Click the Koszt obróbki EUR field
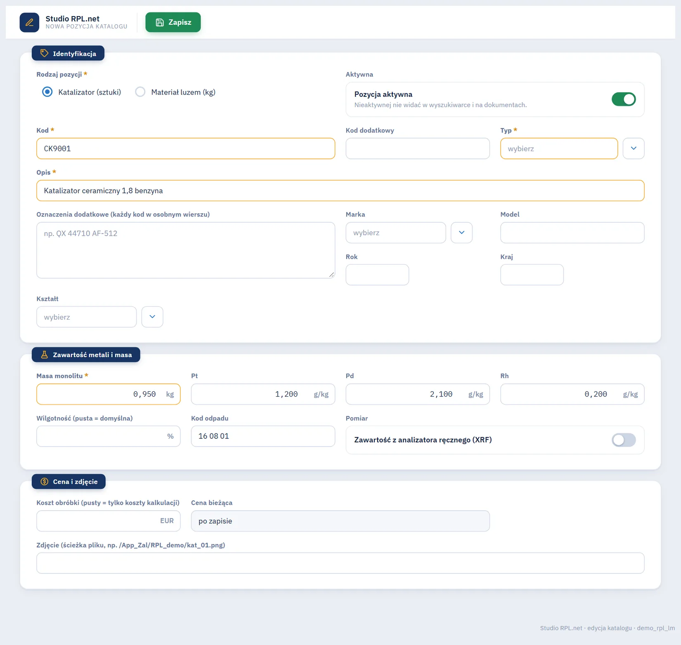The height and width of the screenshot is (645, 681). (109, 521)
